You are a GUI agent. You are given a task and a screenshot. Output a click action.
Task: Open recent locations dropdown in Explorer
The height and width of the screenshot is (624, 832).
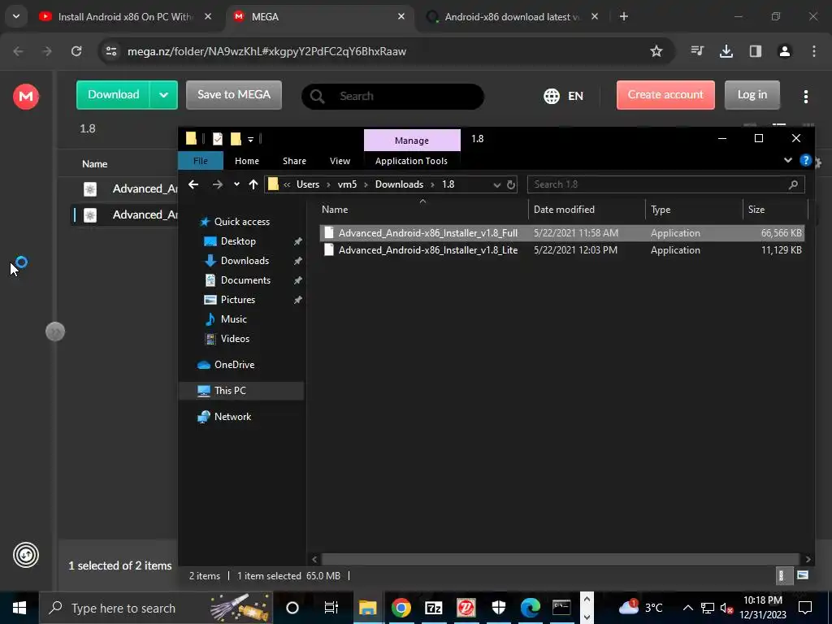point(236,184)
